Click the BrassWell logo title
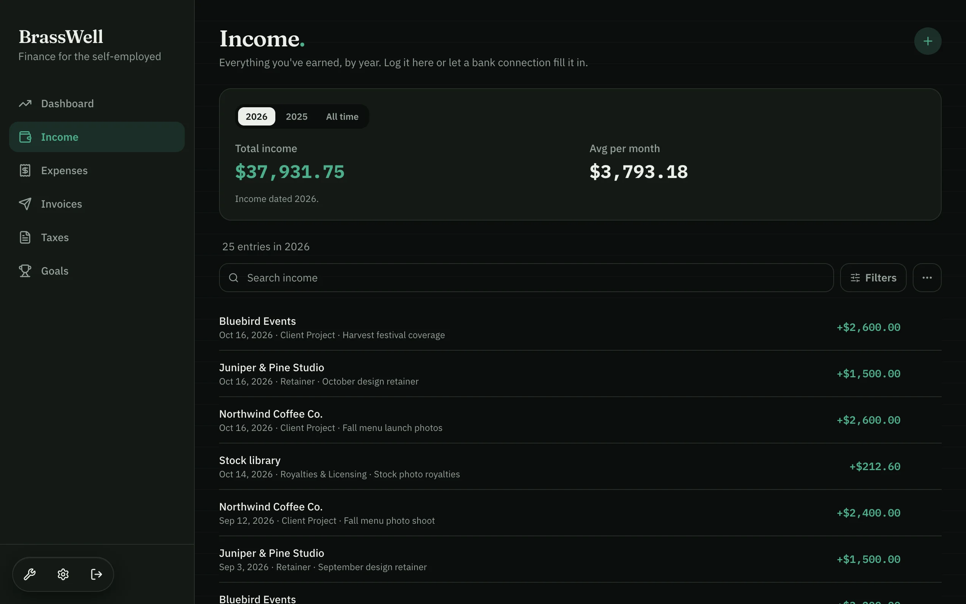This screenshot has width=966, height=604. coord(61,37)
